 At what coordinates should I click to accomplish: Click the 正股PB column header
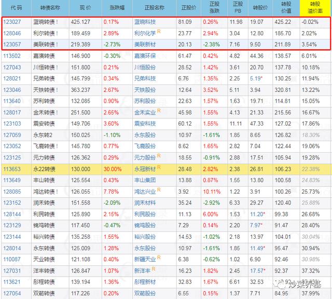click(x=238, y=8)
